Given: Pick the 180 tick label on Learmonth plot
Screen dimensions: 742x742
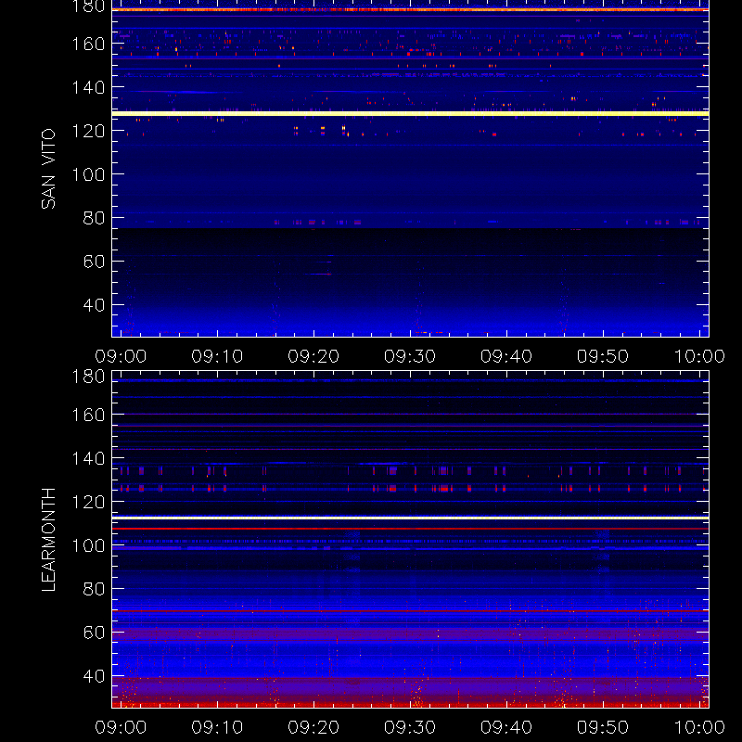Looking at the screenshot, I should pyautogui.click(x=88, y=377).
